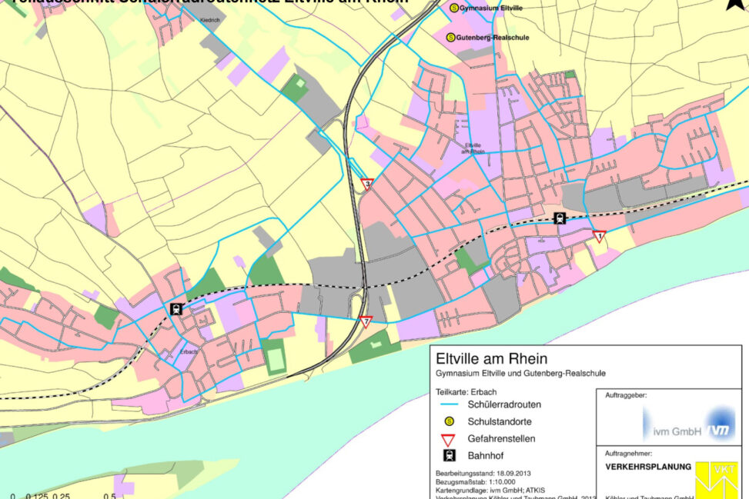This screenshot has width=749, height=499.
Task: Click the Bearbeitungsstand date line
Action: pyautogui.click(x=483, y=472)
